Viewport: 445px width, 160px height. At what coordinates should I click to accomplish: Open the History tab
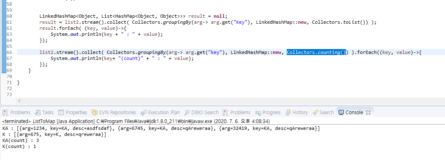296,112
